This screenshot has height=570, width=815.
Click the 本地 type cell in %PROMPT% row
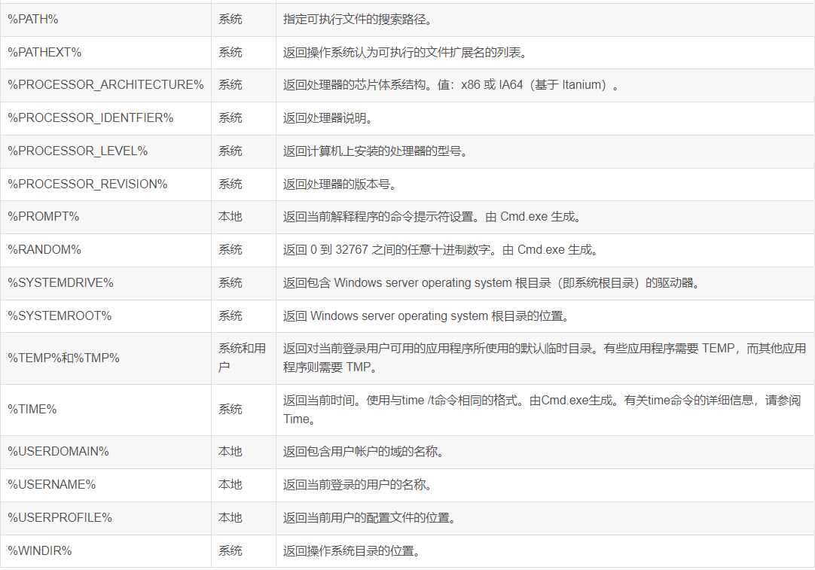[x=230, y=216]
